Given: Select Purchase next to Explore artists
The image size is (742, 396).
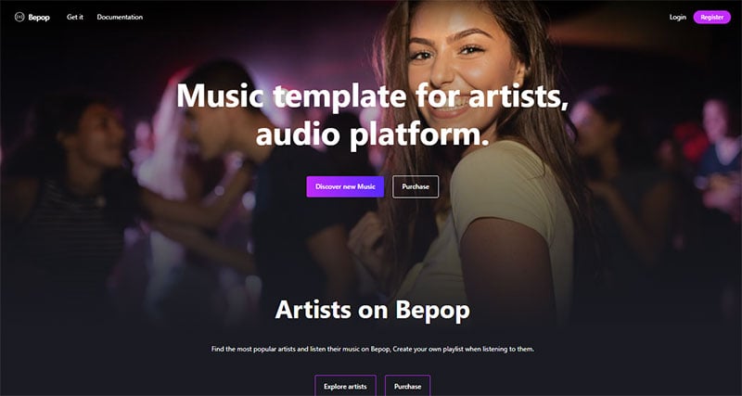Looking at the screenshot, I should (x=407, y=386).
